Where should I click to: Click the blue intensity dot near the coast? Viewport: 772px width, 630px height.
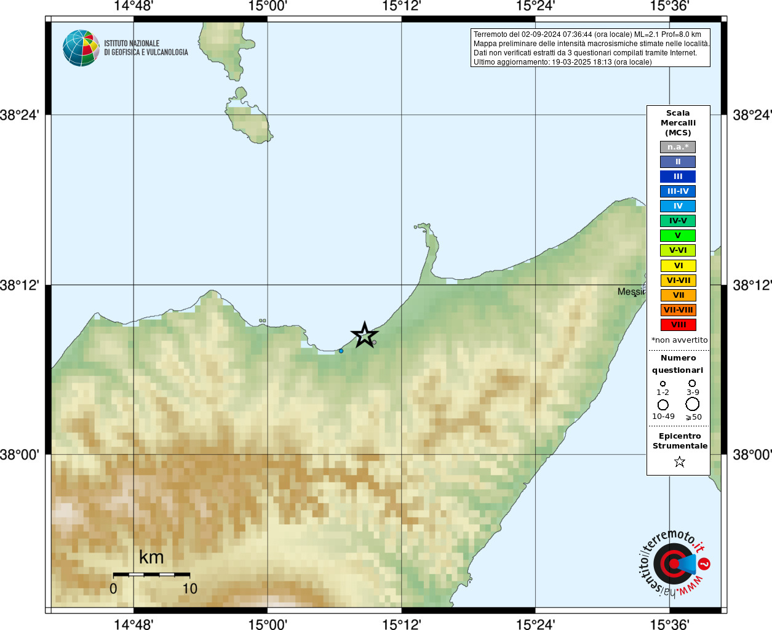[x=341, y=351]
